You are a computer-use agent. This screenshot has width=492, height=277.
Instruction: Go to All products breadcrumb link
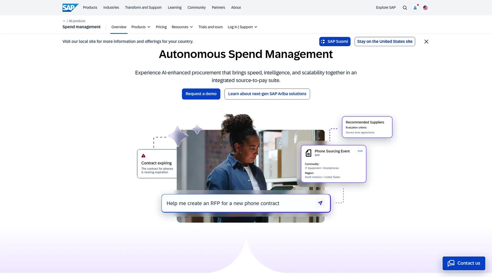click(77, 21)
